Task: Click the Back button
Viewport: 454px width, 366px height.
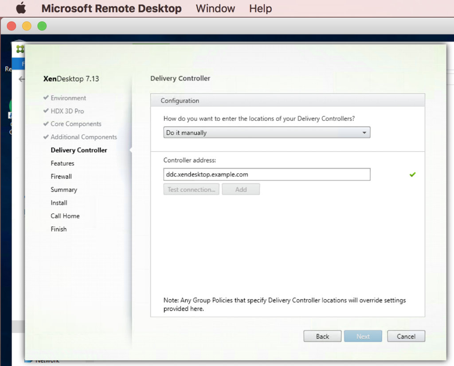Action: 323,336
